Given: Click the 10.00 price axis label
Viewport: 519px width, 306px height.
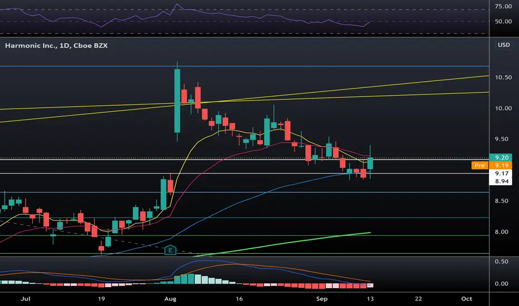Looking at the screenshot, I should point(503,108).
